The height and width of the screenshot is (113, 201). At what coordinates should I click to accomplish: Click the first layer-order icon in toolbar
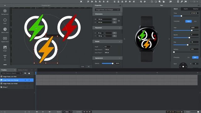152,2
